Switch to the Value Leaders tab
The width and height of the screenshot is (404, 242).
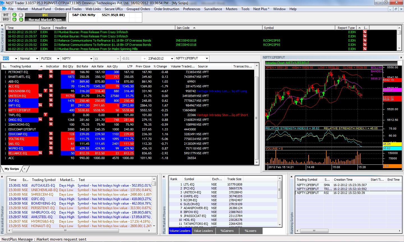(x=203, y=231)
